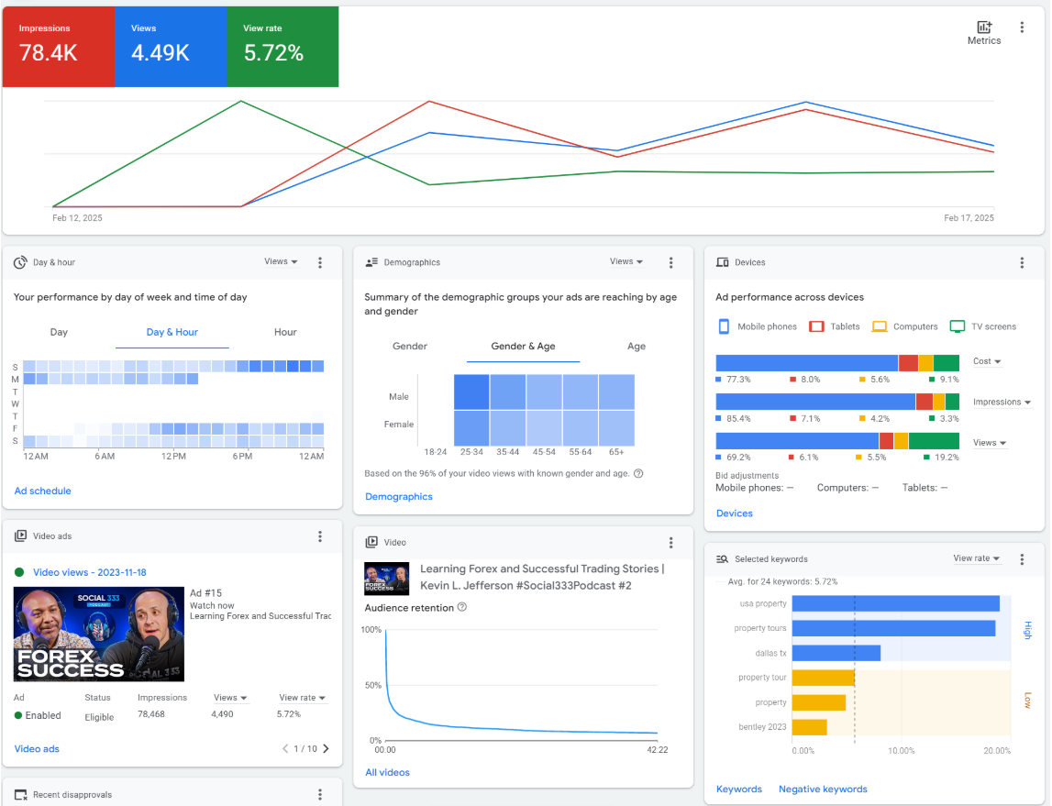Go to next video ad arrow

(x=327, y=749)
